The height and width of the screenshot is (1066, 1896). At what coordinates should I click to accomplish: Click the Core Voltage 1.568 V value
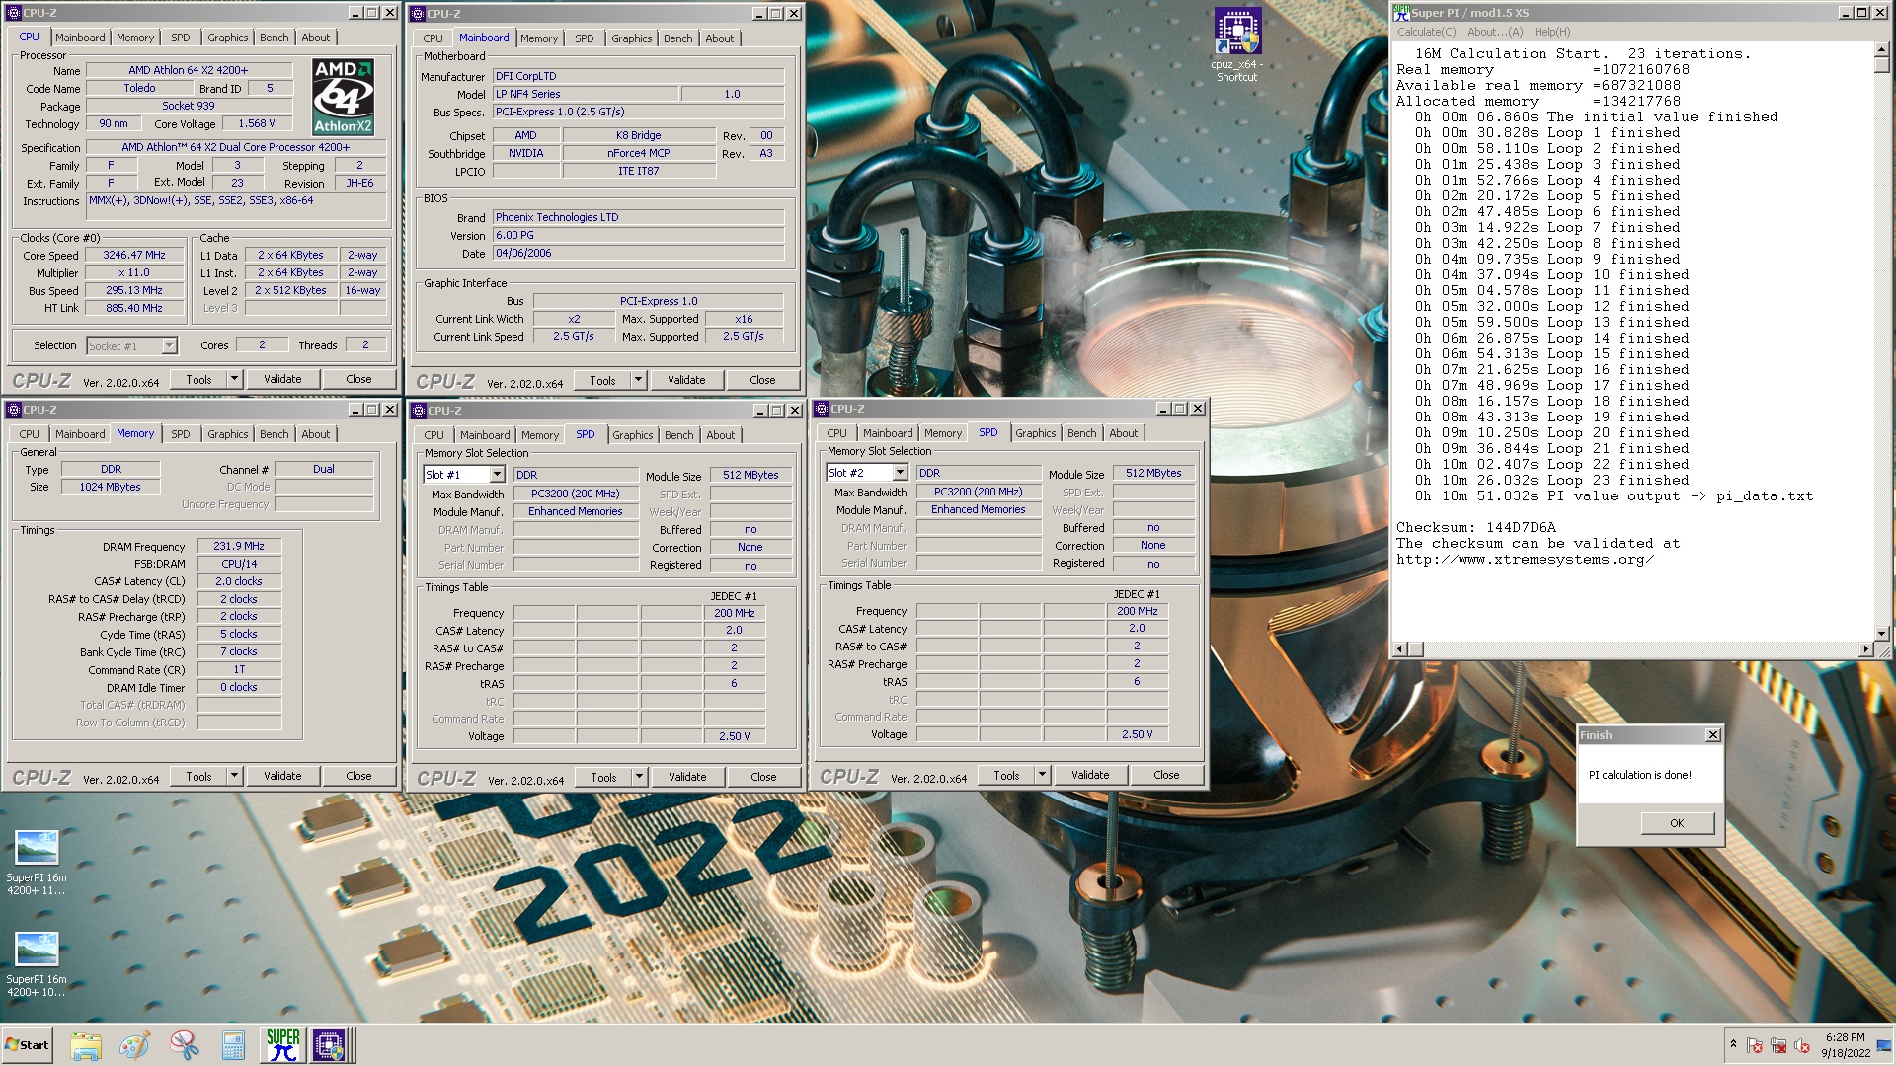click(x=257, y=123)
